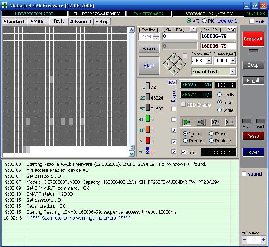Click the red Break All button
This screenshot has width=269, height=247.
click(x=253, y=39)
